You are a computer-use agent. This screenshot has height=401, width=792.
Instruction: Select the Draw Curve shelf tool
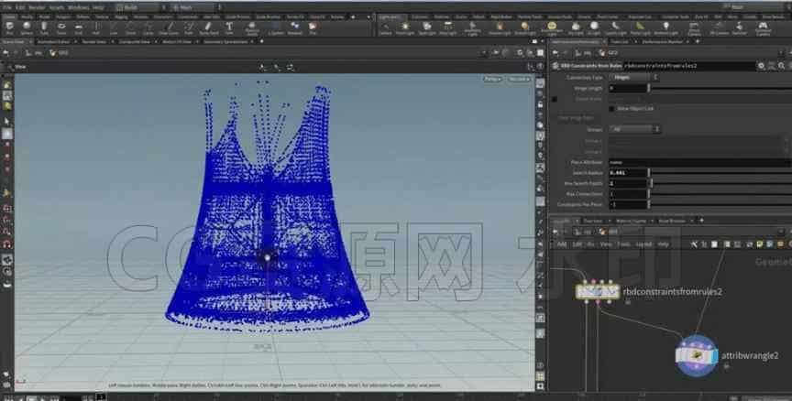pos(169,27)
